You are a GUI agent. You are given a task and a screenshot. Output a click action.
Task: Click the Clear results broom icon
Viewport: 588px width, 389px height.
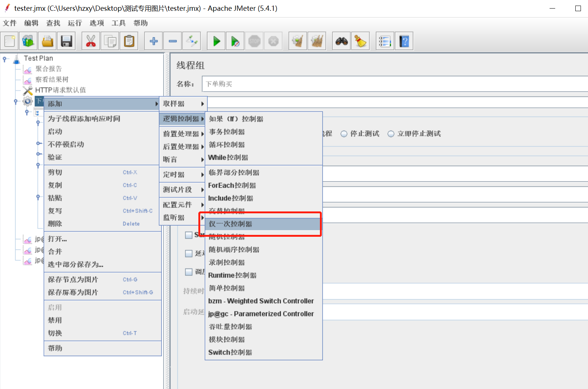click(298, 41)
